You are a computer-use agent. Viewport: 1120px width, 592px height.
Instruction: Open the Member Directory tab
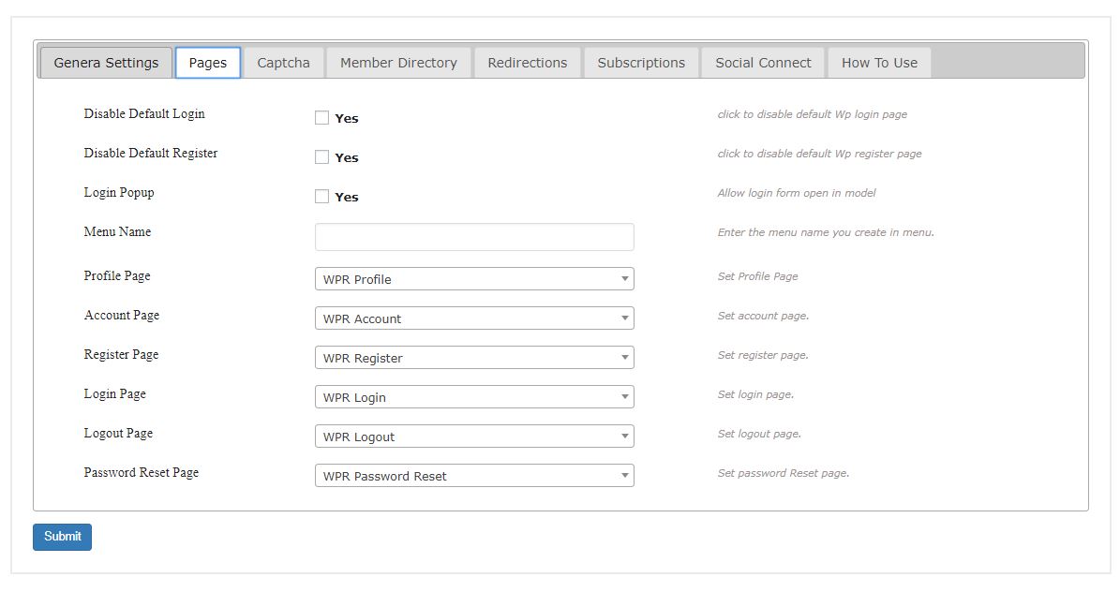point(398,63)
